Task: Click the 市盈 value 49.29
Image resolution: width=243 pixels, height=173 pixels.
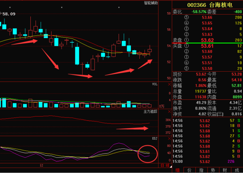Action: point(201,103)
